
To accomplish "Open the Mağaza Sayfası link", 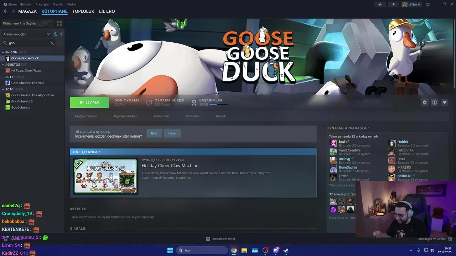I will click(86, 116).
